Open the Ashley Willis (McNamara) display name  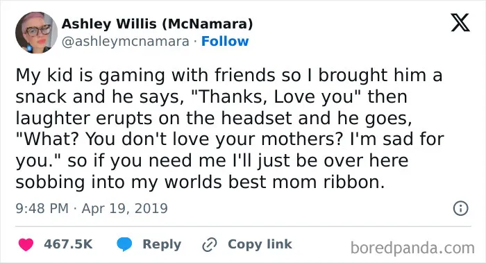pyautogui.click(x=157, y=24)
